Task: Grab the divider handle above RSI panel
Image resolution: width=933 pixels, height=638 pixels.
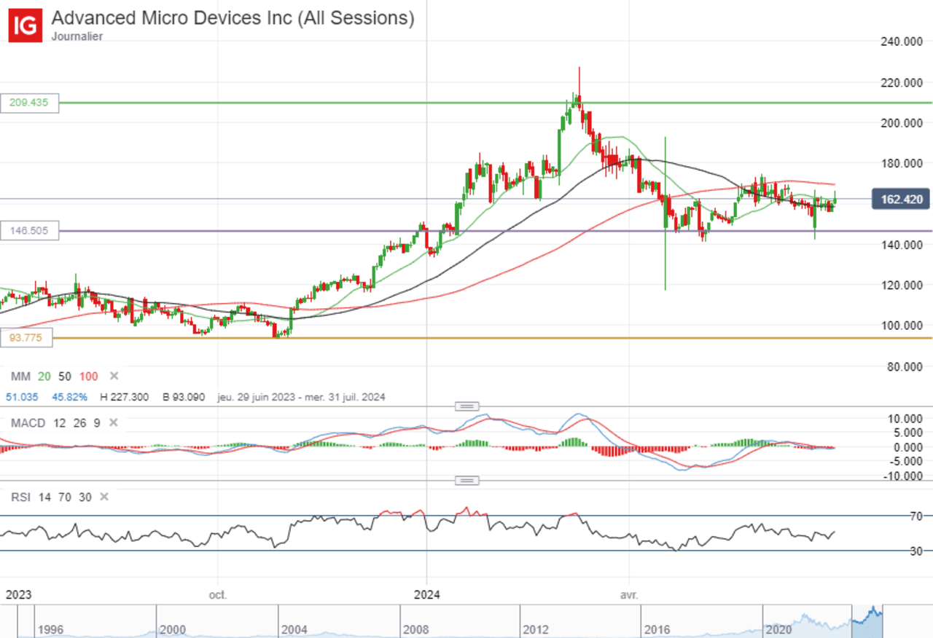Action: [x=466, y=480]
